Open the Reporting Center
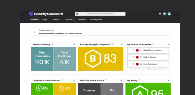The height and width of the screenshot is (95, 195). click(96, 20)
